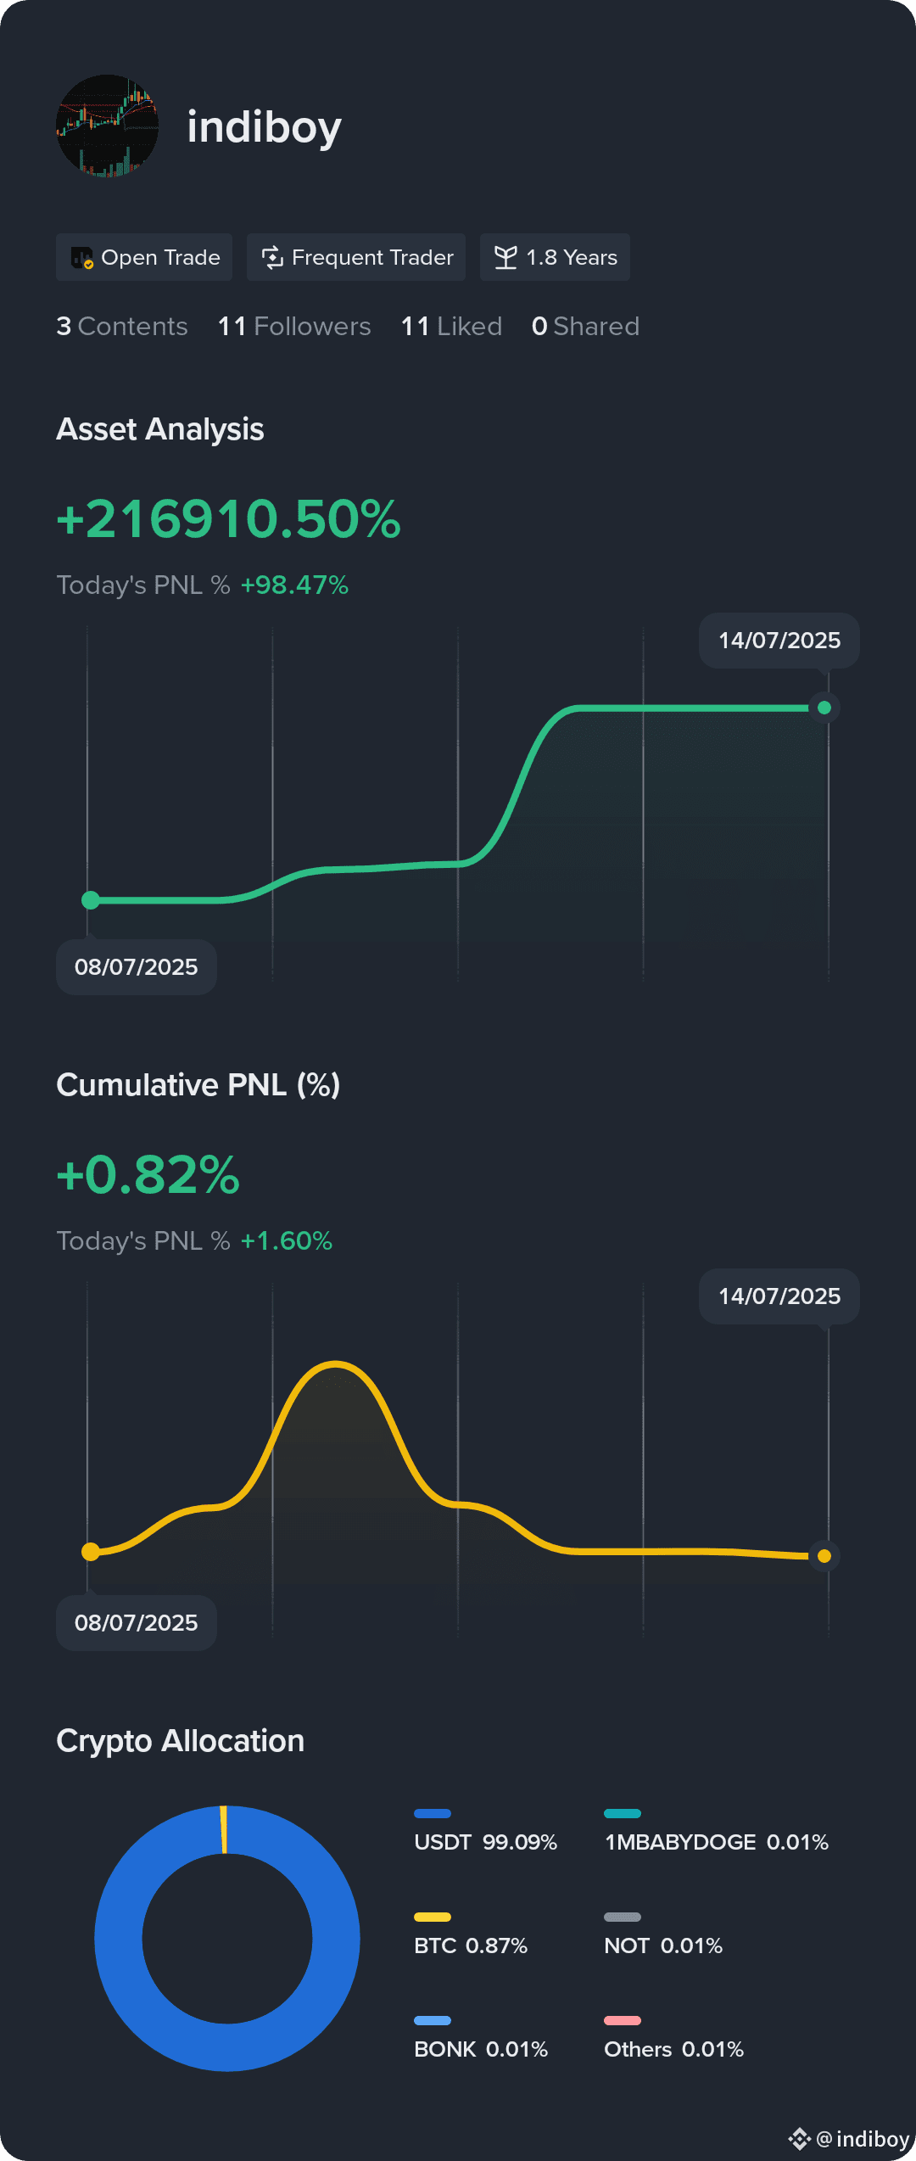Click the BTC yellow legend swatch

click(x=433, y=1917)
